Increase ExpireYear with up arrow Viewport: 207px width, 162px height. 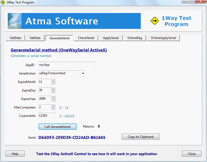coord(53,97)
